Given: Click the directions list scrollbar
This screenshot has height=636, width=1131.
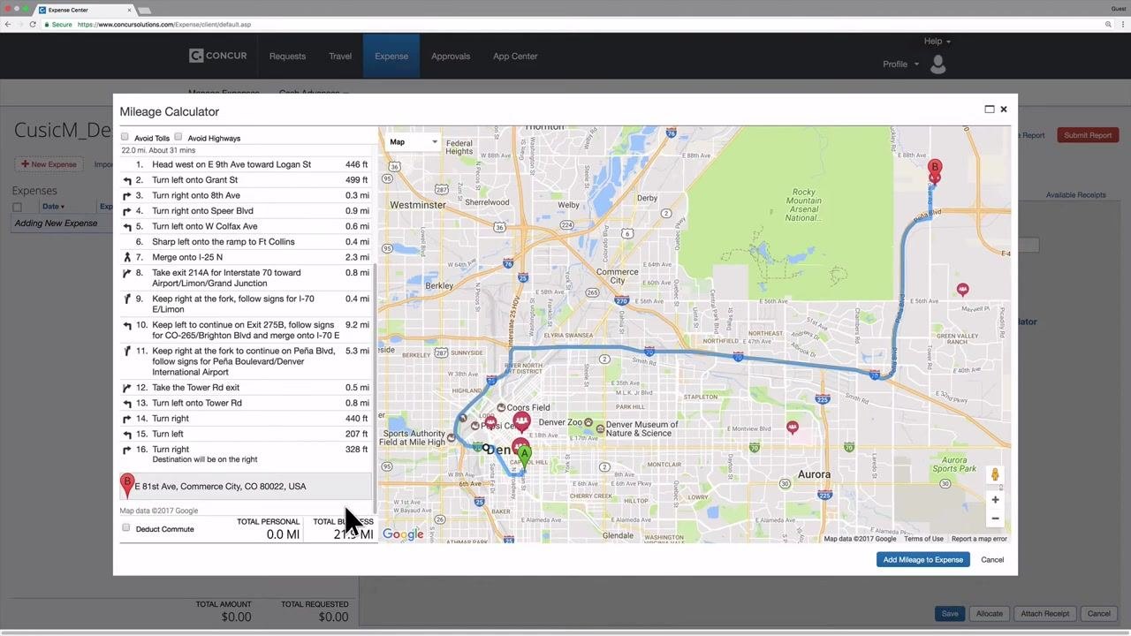Looking at the screenshot, I should coord(376,389).
